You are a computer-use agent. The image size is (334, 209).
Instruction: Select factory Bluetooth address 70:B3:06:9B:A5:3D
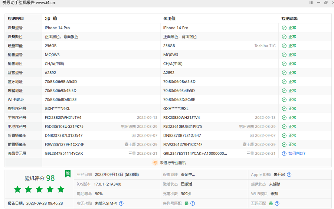coord(61,82)
